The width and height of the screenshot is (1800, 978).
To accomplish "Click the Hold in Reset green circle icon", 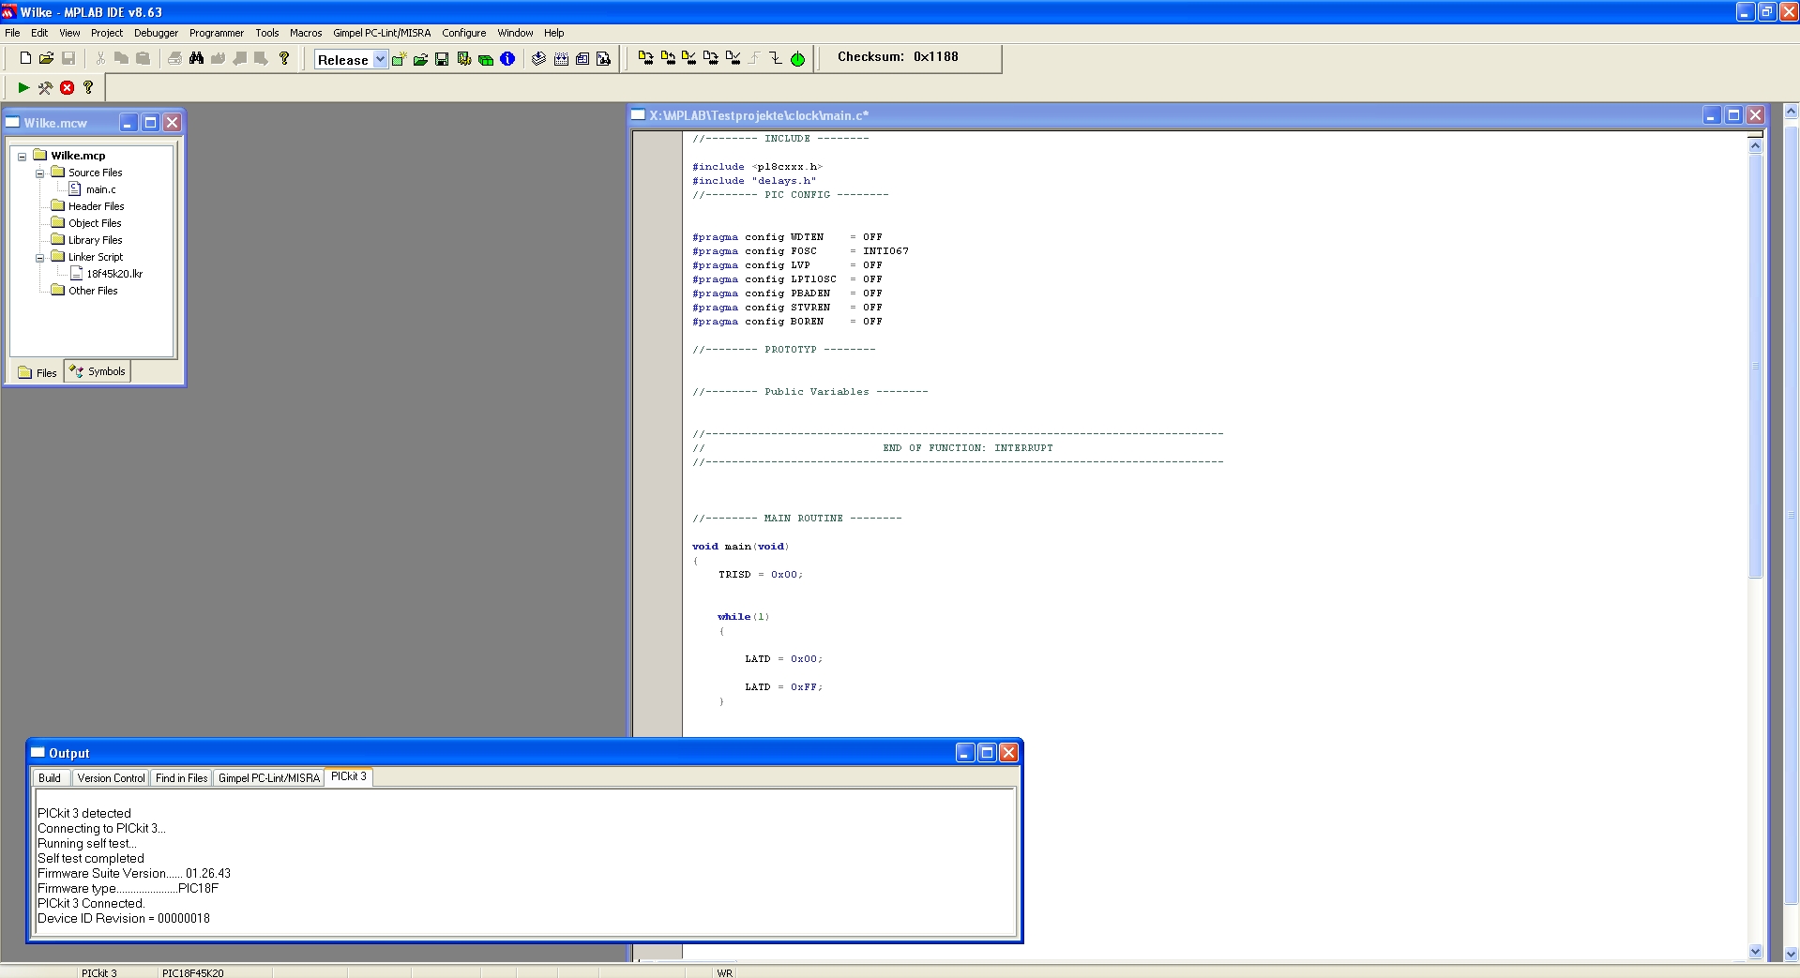I will [x=796, y=58].
